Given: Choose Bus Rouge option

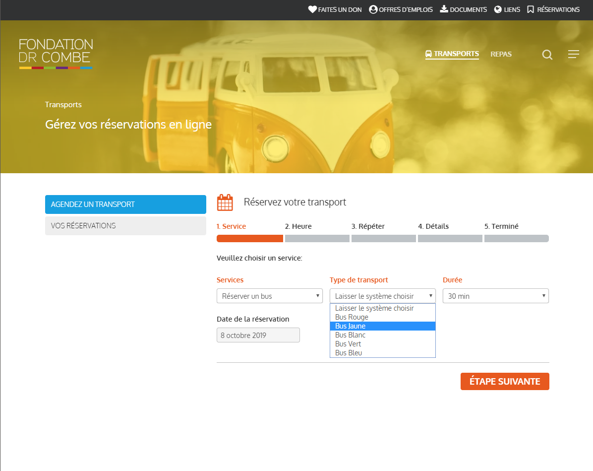Looking at the screenshot, I should [383, 317].
